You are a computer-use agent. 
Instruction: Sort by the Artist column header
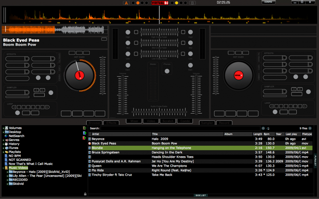pyautogui.click(x=121, y=134)
